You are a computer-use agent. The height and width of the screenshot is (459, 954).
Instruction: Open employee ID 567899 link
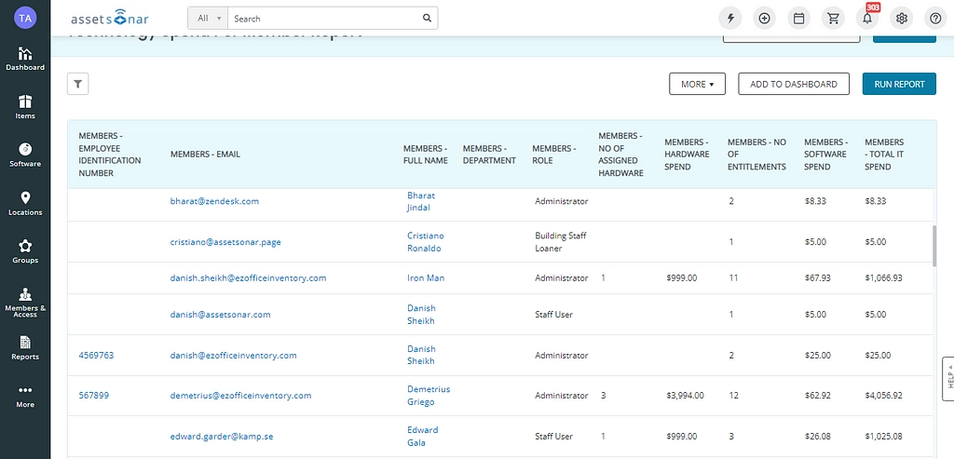94,396
